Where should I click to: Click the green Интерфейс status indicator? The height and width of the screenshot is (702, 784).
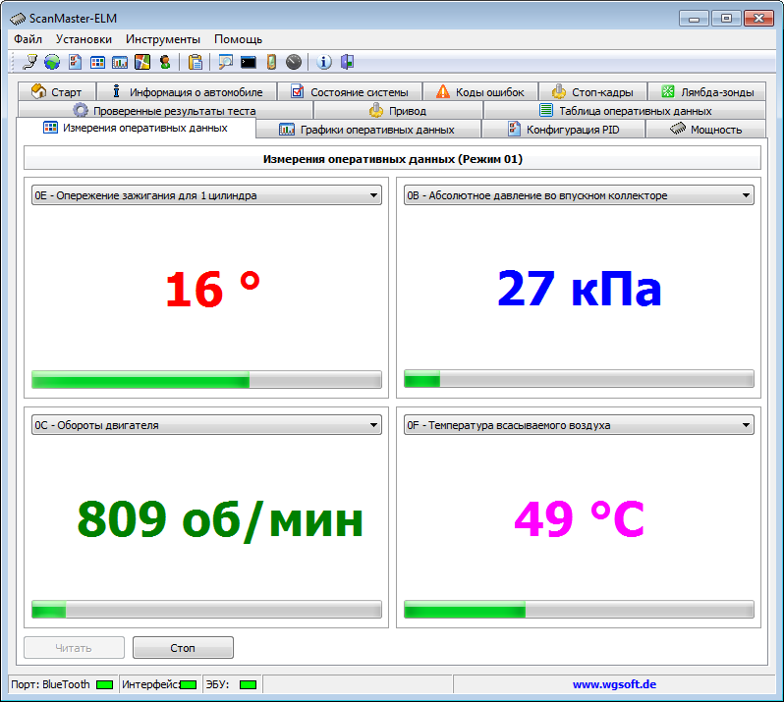tap(188, 684)
